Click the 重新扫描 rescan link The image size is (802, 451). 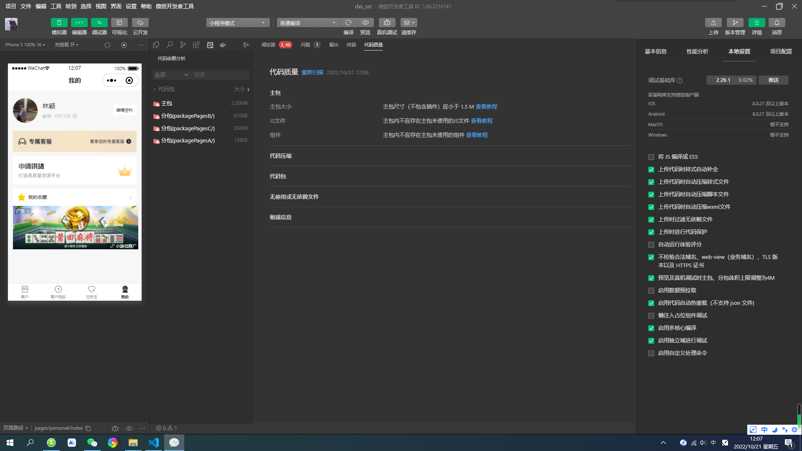pos(312,72)
